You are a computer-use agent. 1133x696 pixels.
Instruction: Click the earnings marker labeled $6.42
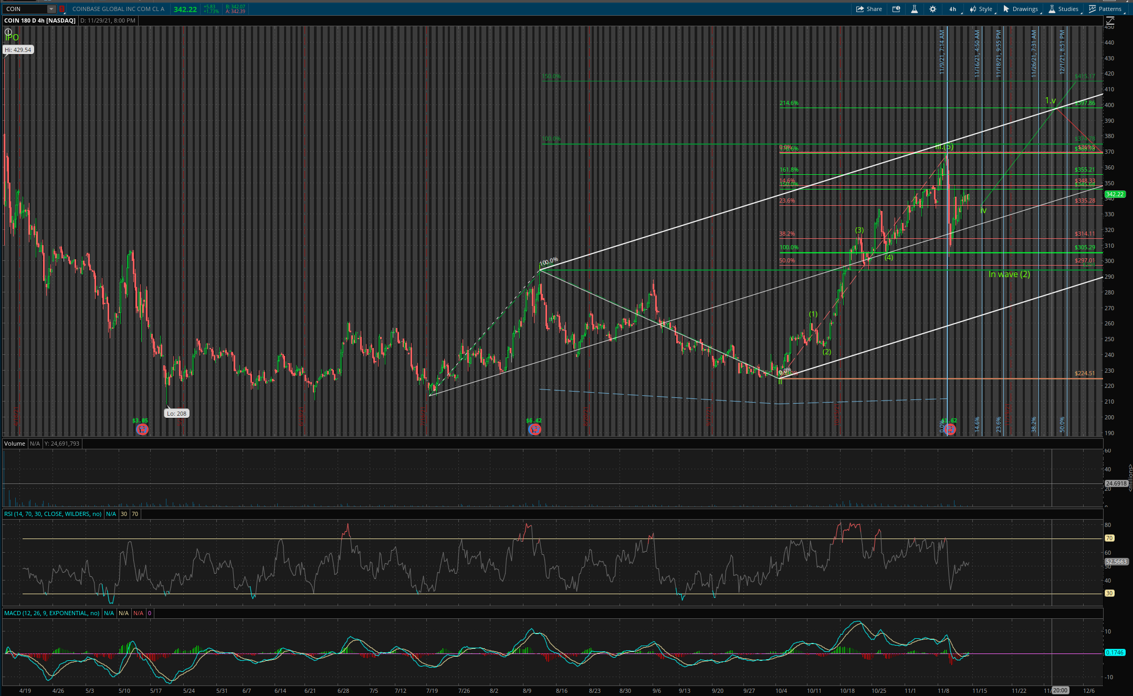tap(534, 429)
